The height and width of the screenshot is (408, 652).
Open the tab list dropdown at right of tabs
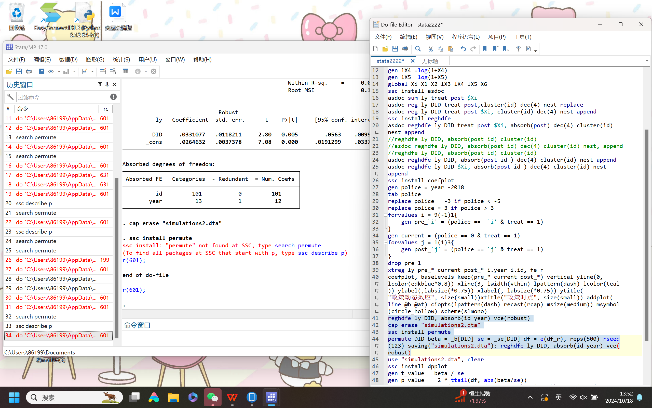(x=647, y=61)
